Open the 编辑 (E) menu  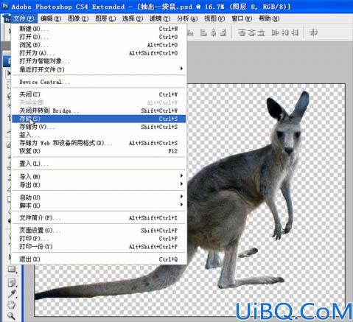tap(51, 18)
